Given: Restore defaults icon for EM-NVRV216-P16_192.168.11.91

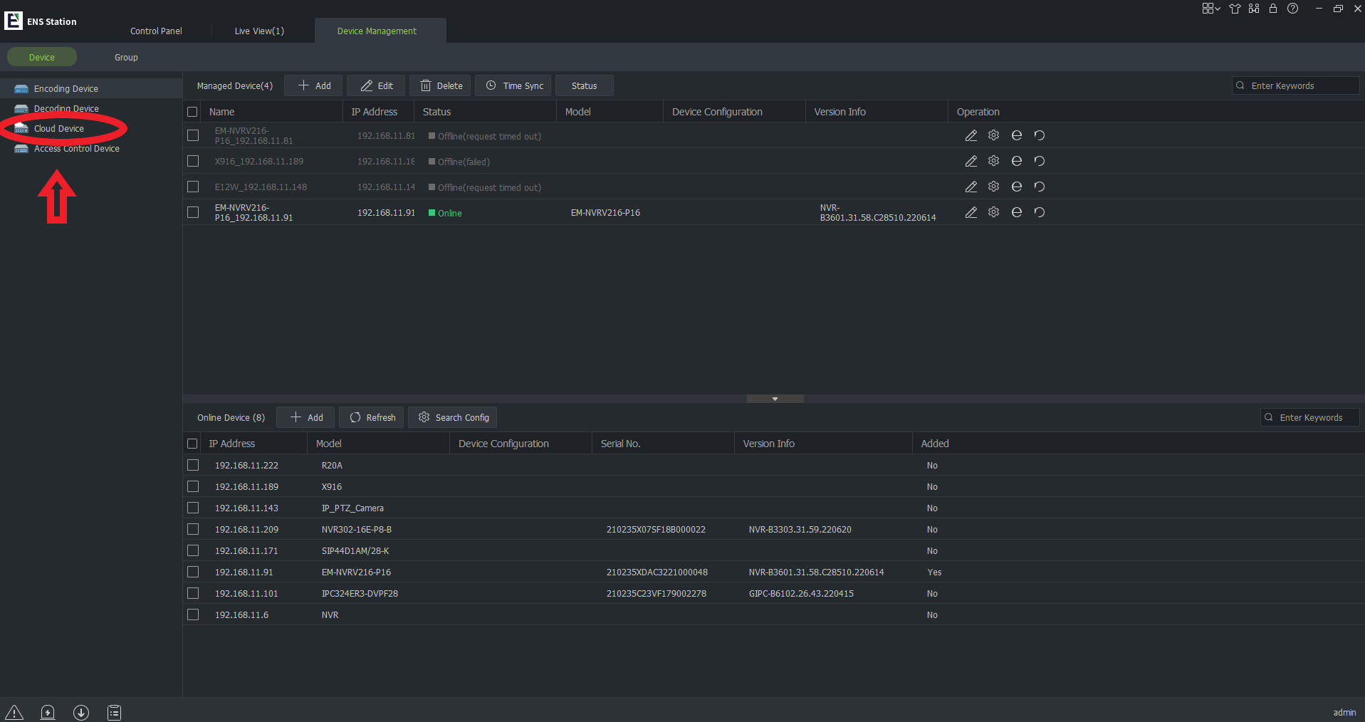Looking at the screenshot, I should point(1039,211).
